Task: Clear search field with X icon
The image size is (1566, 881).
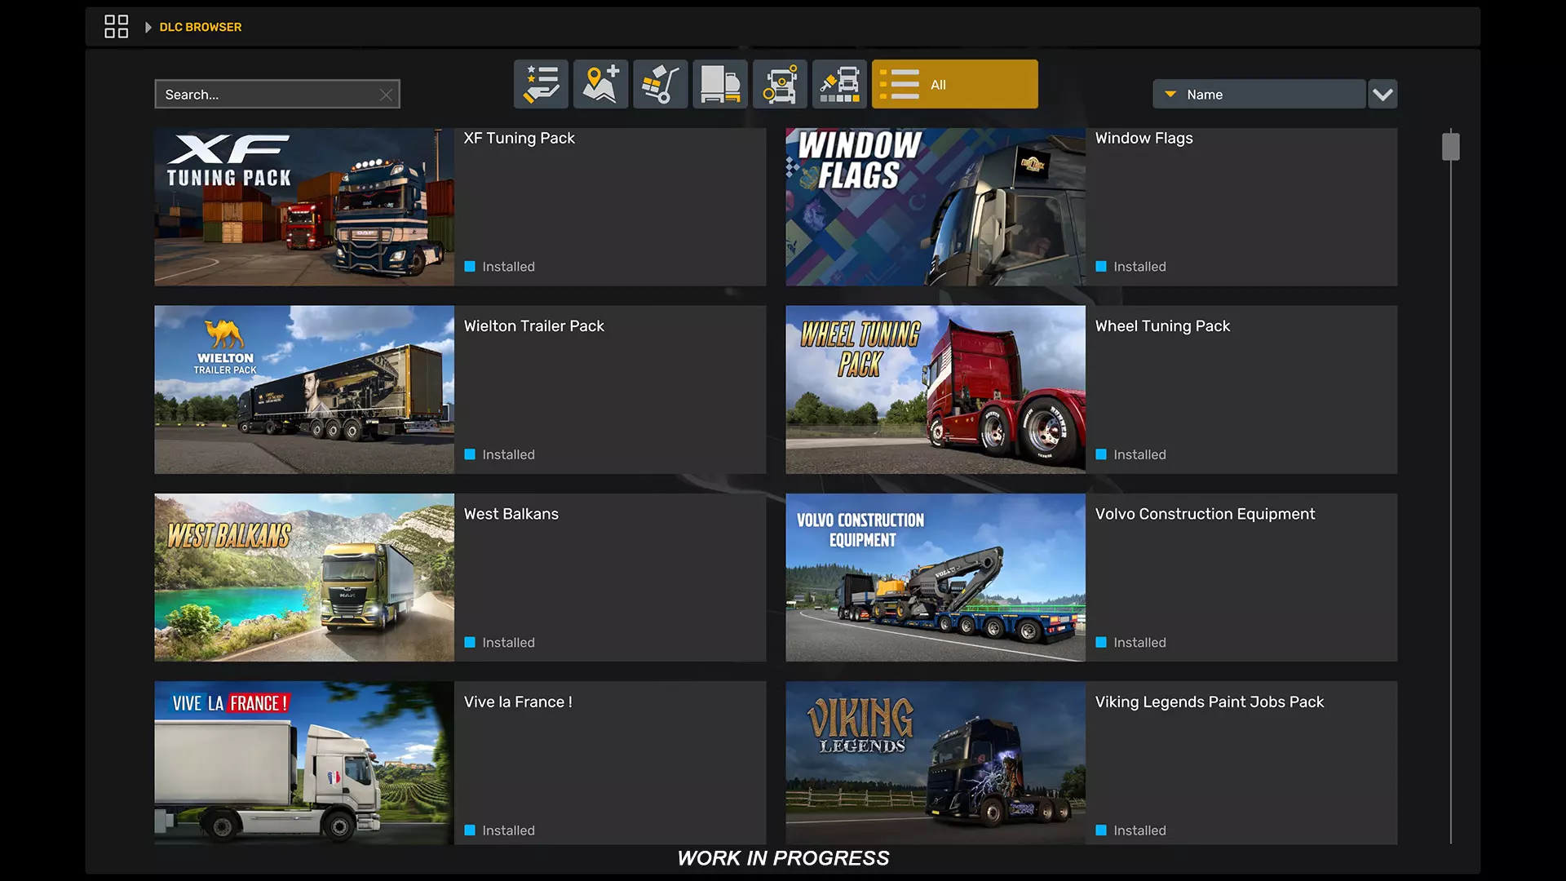Action: 386,95
